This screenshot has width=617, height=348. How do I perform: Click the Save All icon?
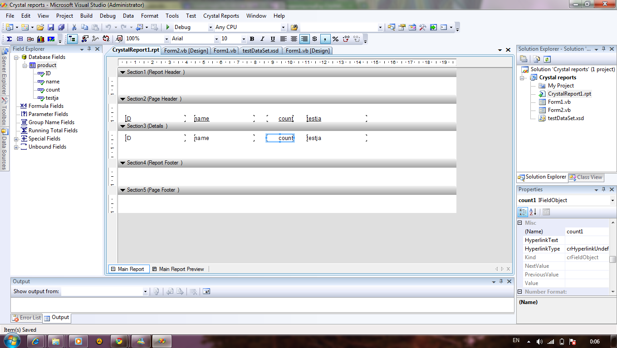61,27
